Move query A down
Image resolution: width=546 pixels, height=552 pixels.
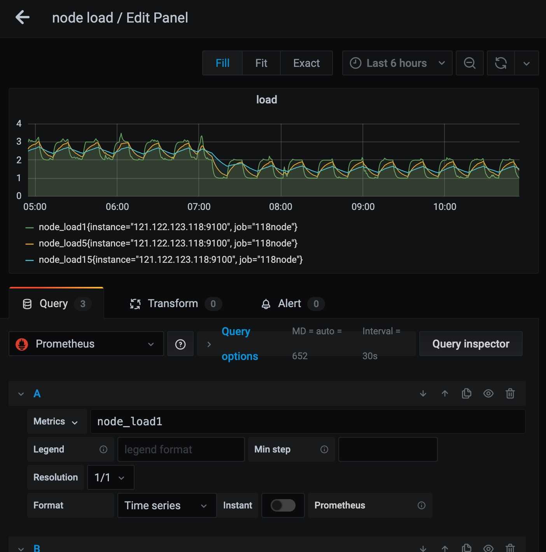coord(423,394)
